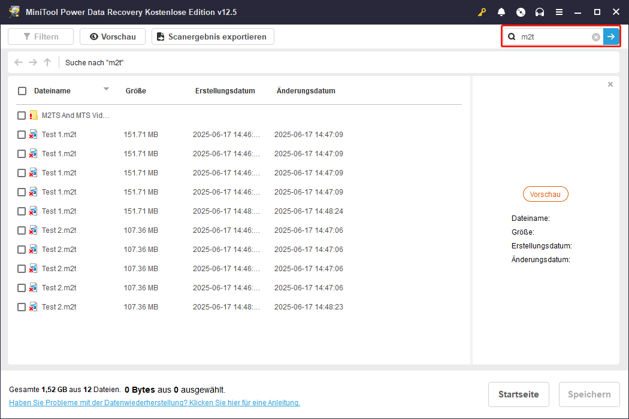Click Scanergebnis exportieren button

(x=213, y=37)
